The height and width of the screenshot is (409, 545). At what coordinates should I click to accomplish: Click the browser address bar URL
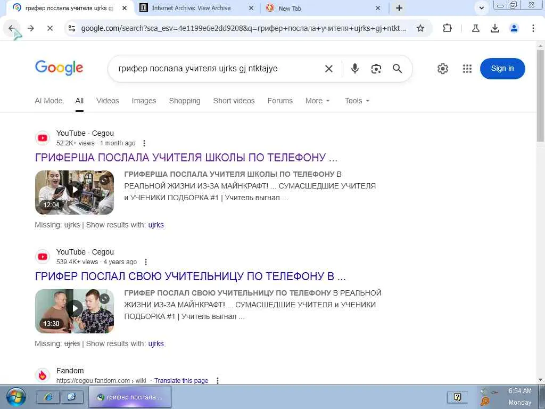point(243,28)
